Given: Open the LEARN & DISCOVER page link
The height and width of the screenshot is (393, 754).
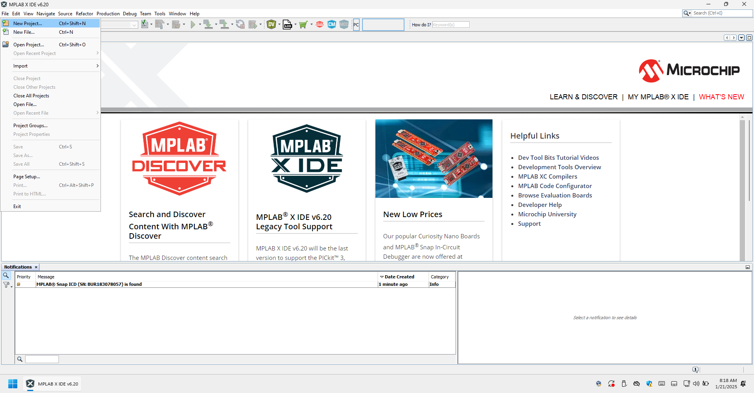Looking at the screenshot, I should tap(584, 97).
